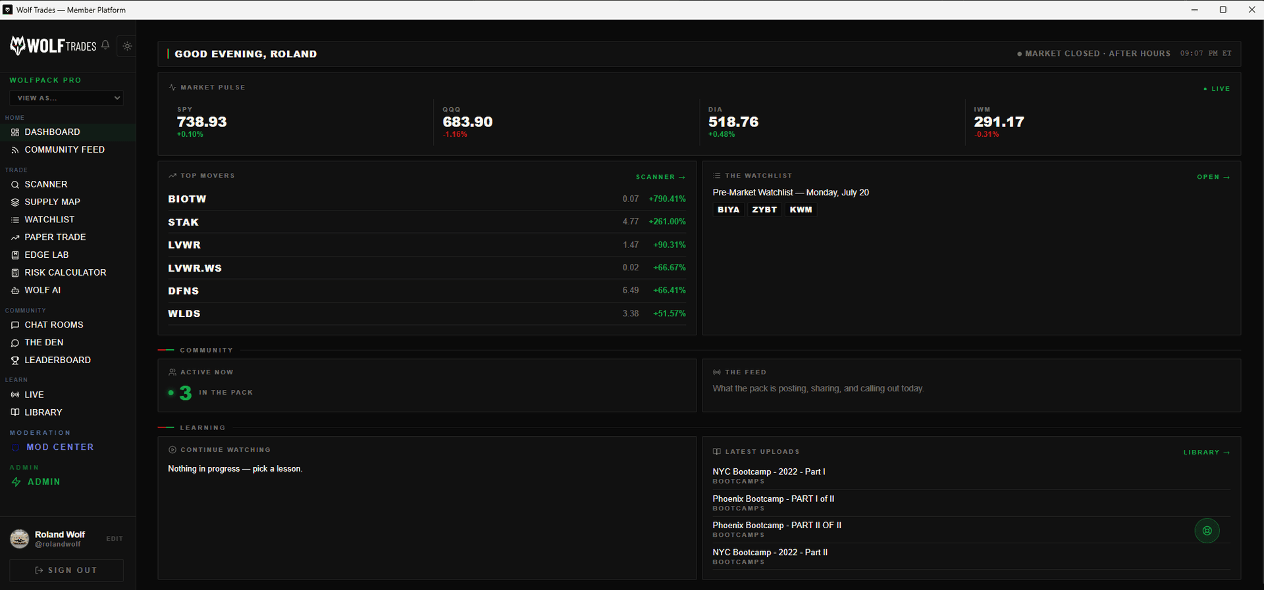Click the Admin lightning bolt icon
Screen dimensions: 1264x590
(16, 482)
